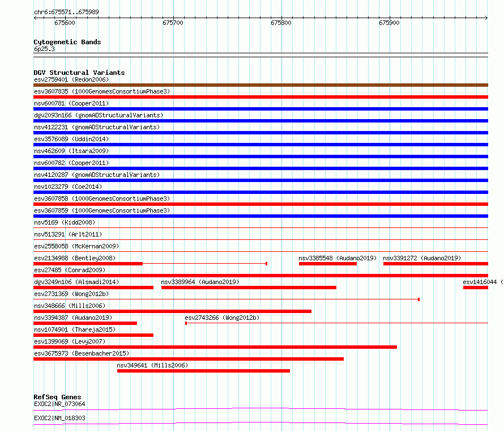Viewport: 504px width, 431px height.
Task: Open esv3607835 (1000GenomesConsortiumPhase3) label
Action: [x=102, y=91]
